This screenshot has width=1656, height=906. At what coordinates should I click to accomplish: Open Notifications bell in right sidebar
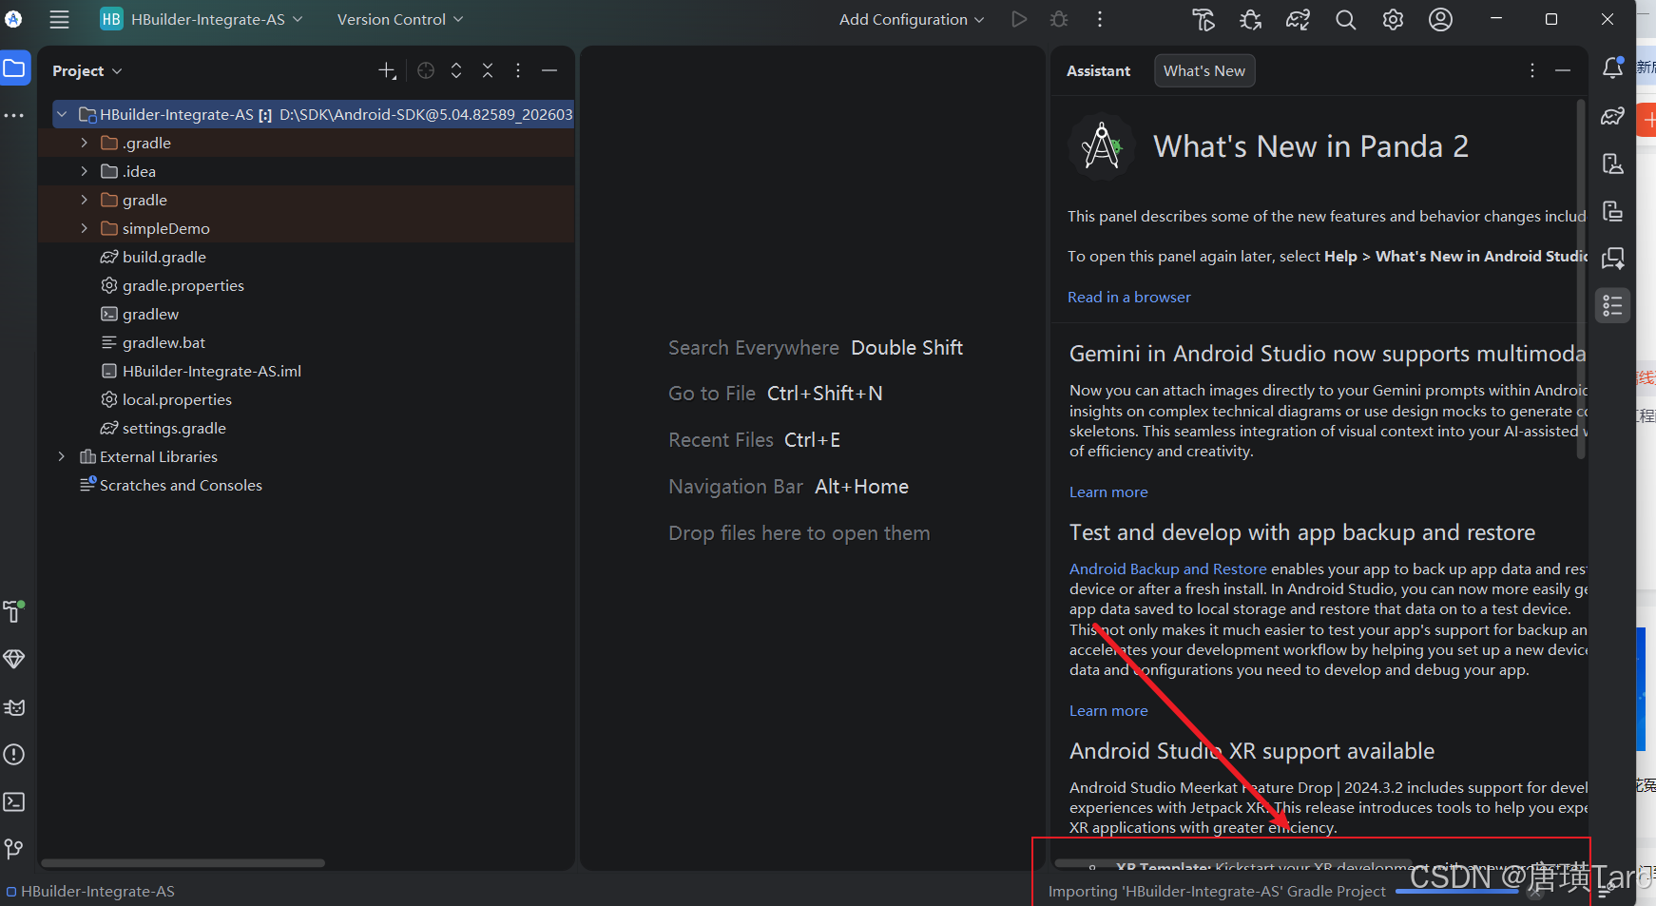[x=1613, y=67]
